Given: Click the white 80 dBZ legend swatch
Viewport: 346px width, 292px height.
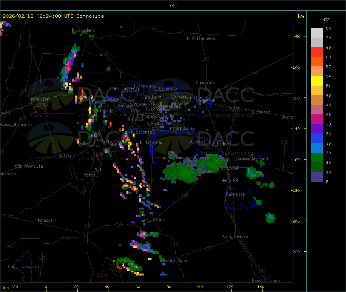Looking at the screenshot, I should tap(317, 33).
